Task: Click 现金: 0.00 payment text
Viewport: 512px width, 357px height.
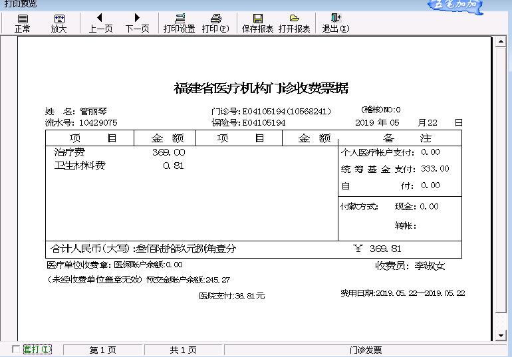Action: (417, 207)
